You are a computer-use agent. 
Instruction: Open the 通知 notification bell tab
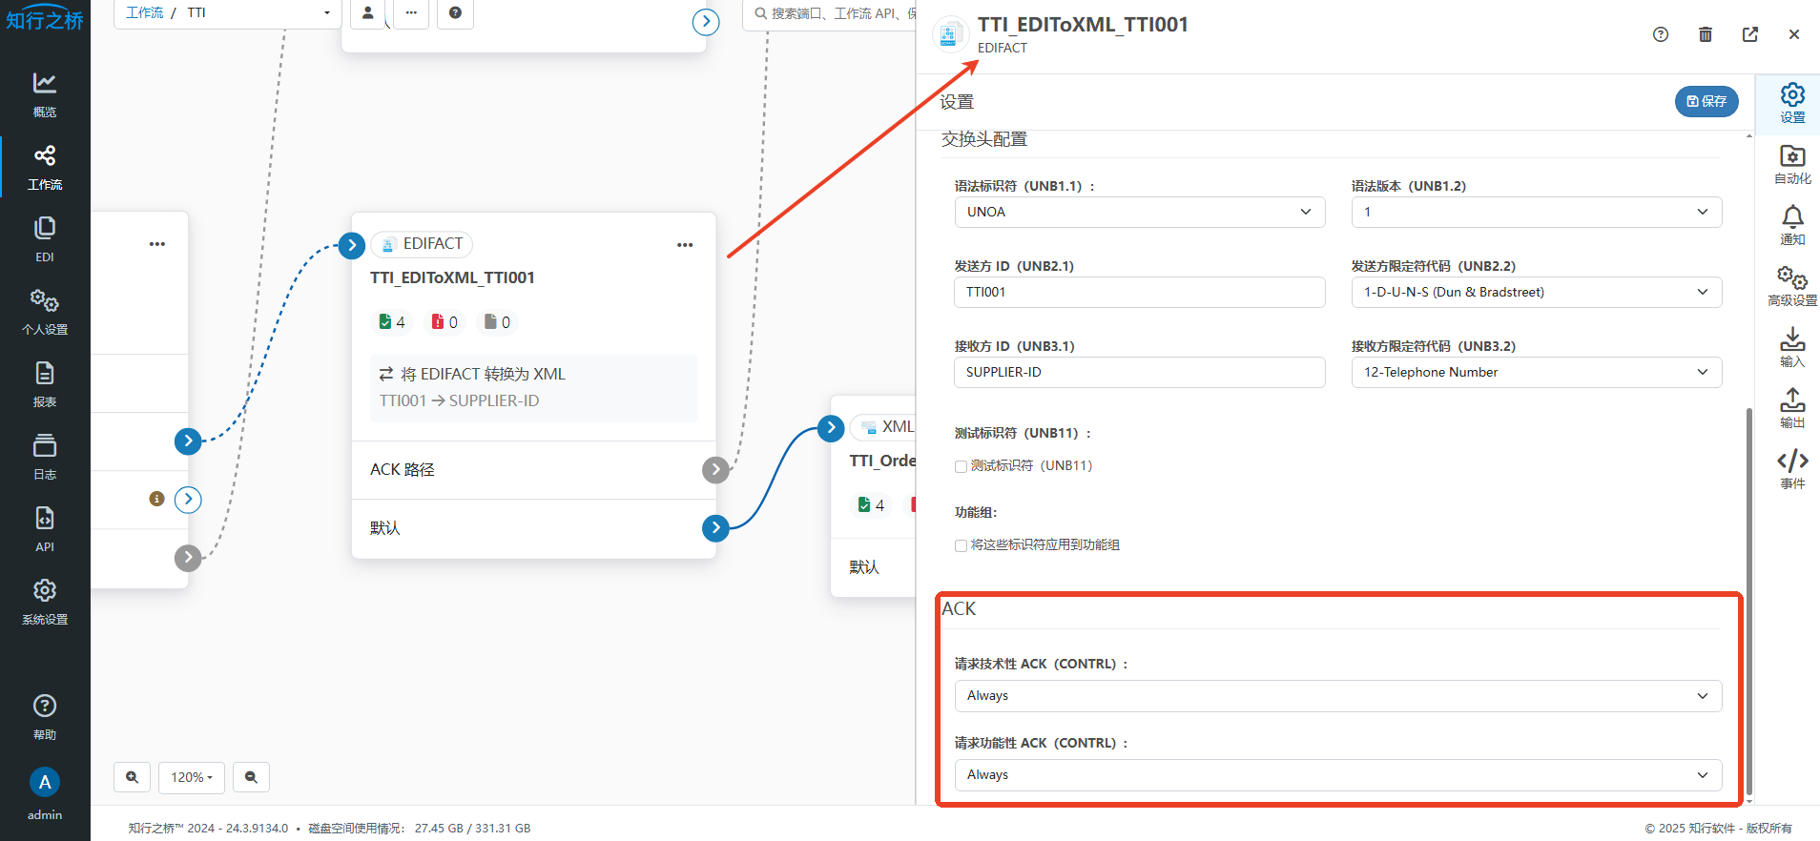tap(1791, 225)
